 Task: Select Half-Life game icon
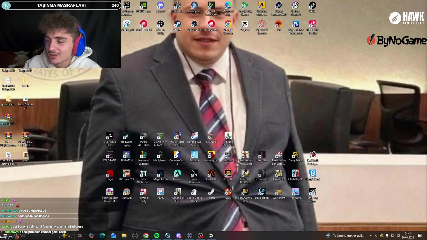click(x=211, y=175)
